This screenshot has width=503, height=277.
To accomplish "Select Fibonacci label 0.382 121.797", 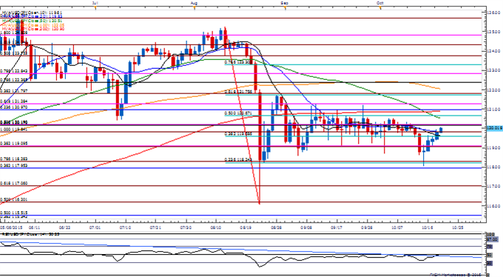I will coord(14,91).
